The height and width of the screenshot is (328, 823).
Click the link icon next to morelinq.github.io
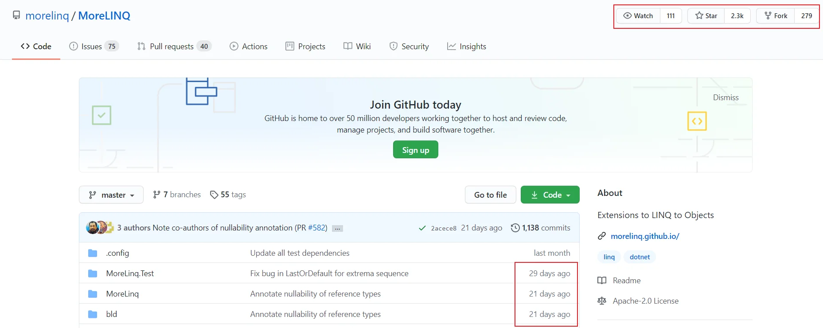(602, 236)
